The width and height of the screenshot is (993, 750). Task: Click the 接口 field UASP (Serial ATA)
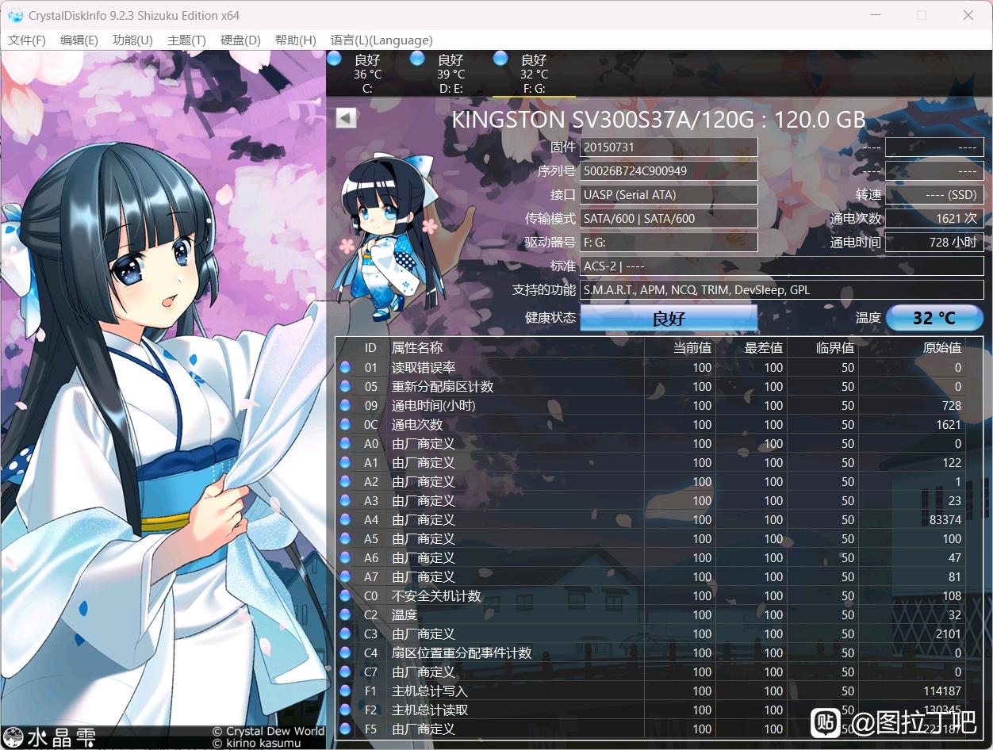pyautogui.click(x=669, y=194)
